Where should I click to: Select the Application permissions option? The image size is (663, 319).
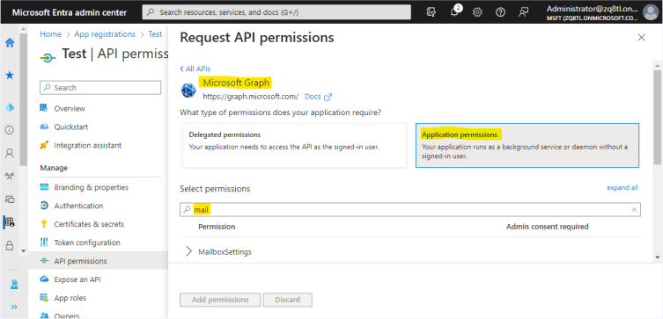[527, 145]
